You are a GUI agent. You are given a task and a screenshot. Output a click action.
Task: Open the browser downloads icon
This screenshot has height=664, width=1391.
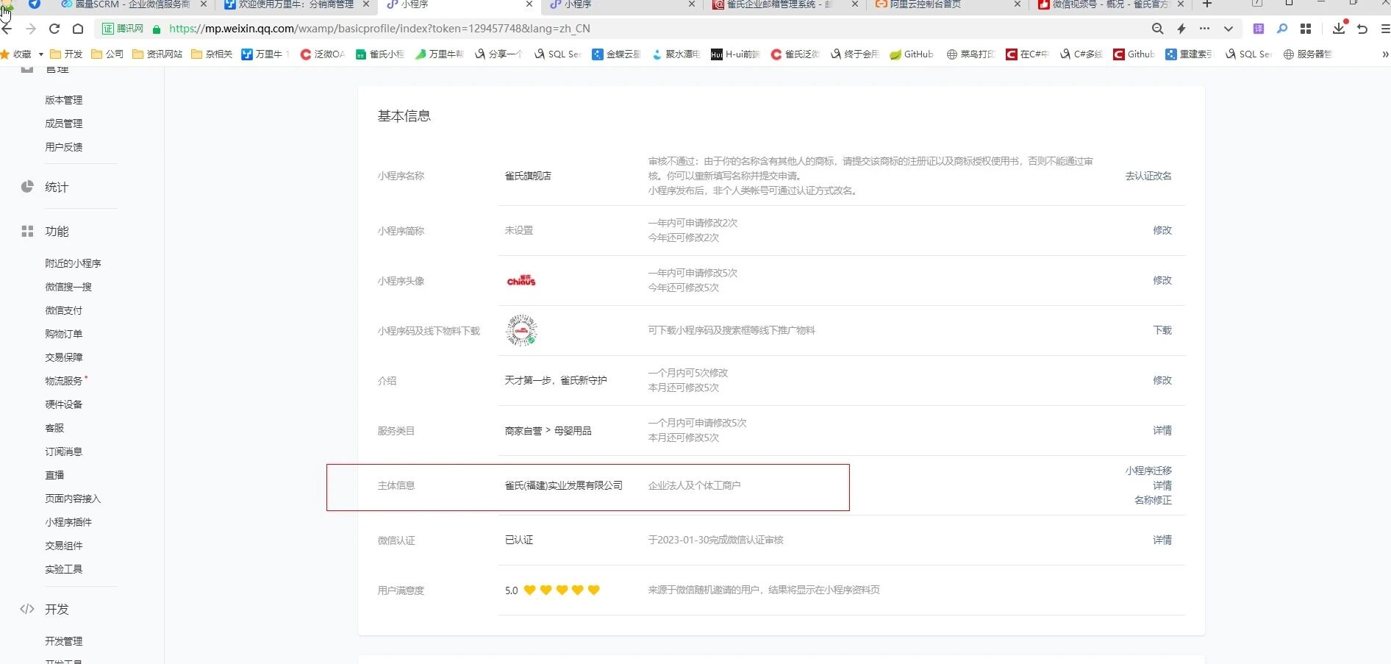(x=1338, y=28)
